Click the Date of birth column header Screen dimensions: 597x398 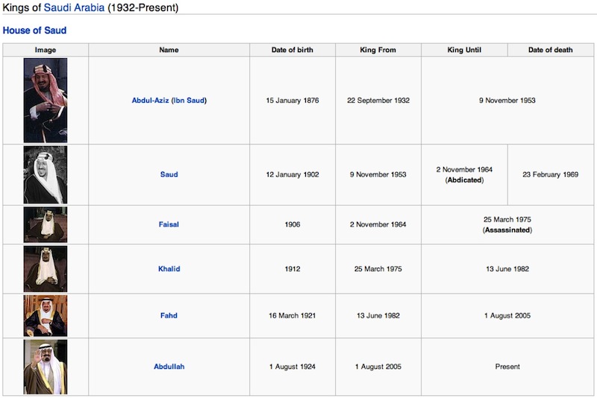(x=293, y=50)
